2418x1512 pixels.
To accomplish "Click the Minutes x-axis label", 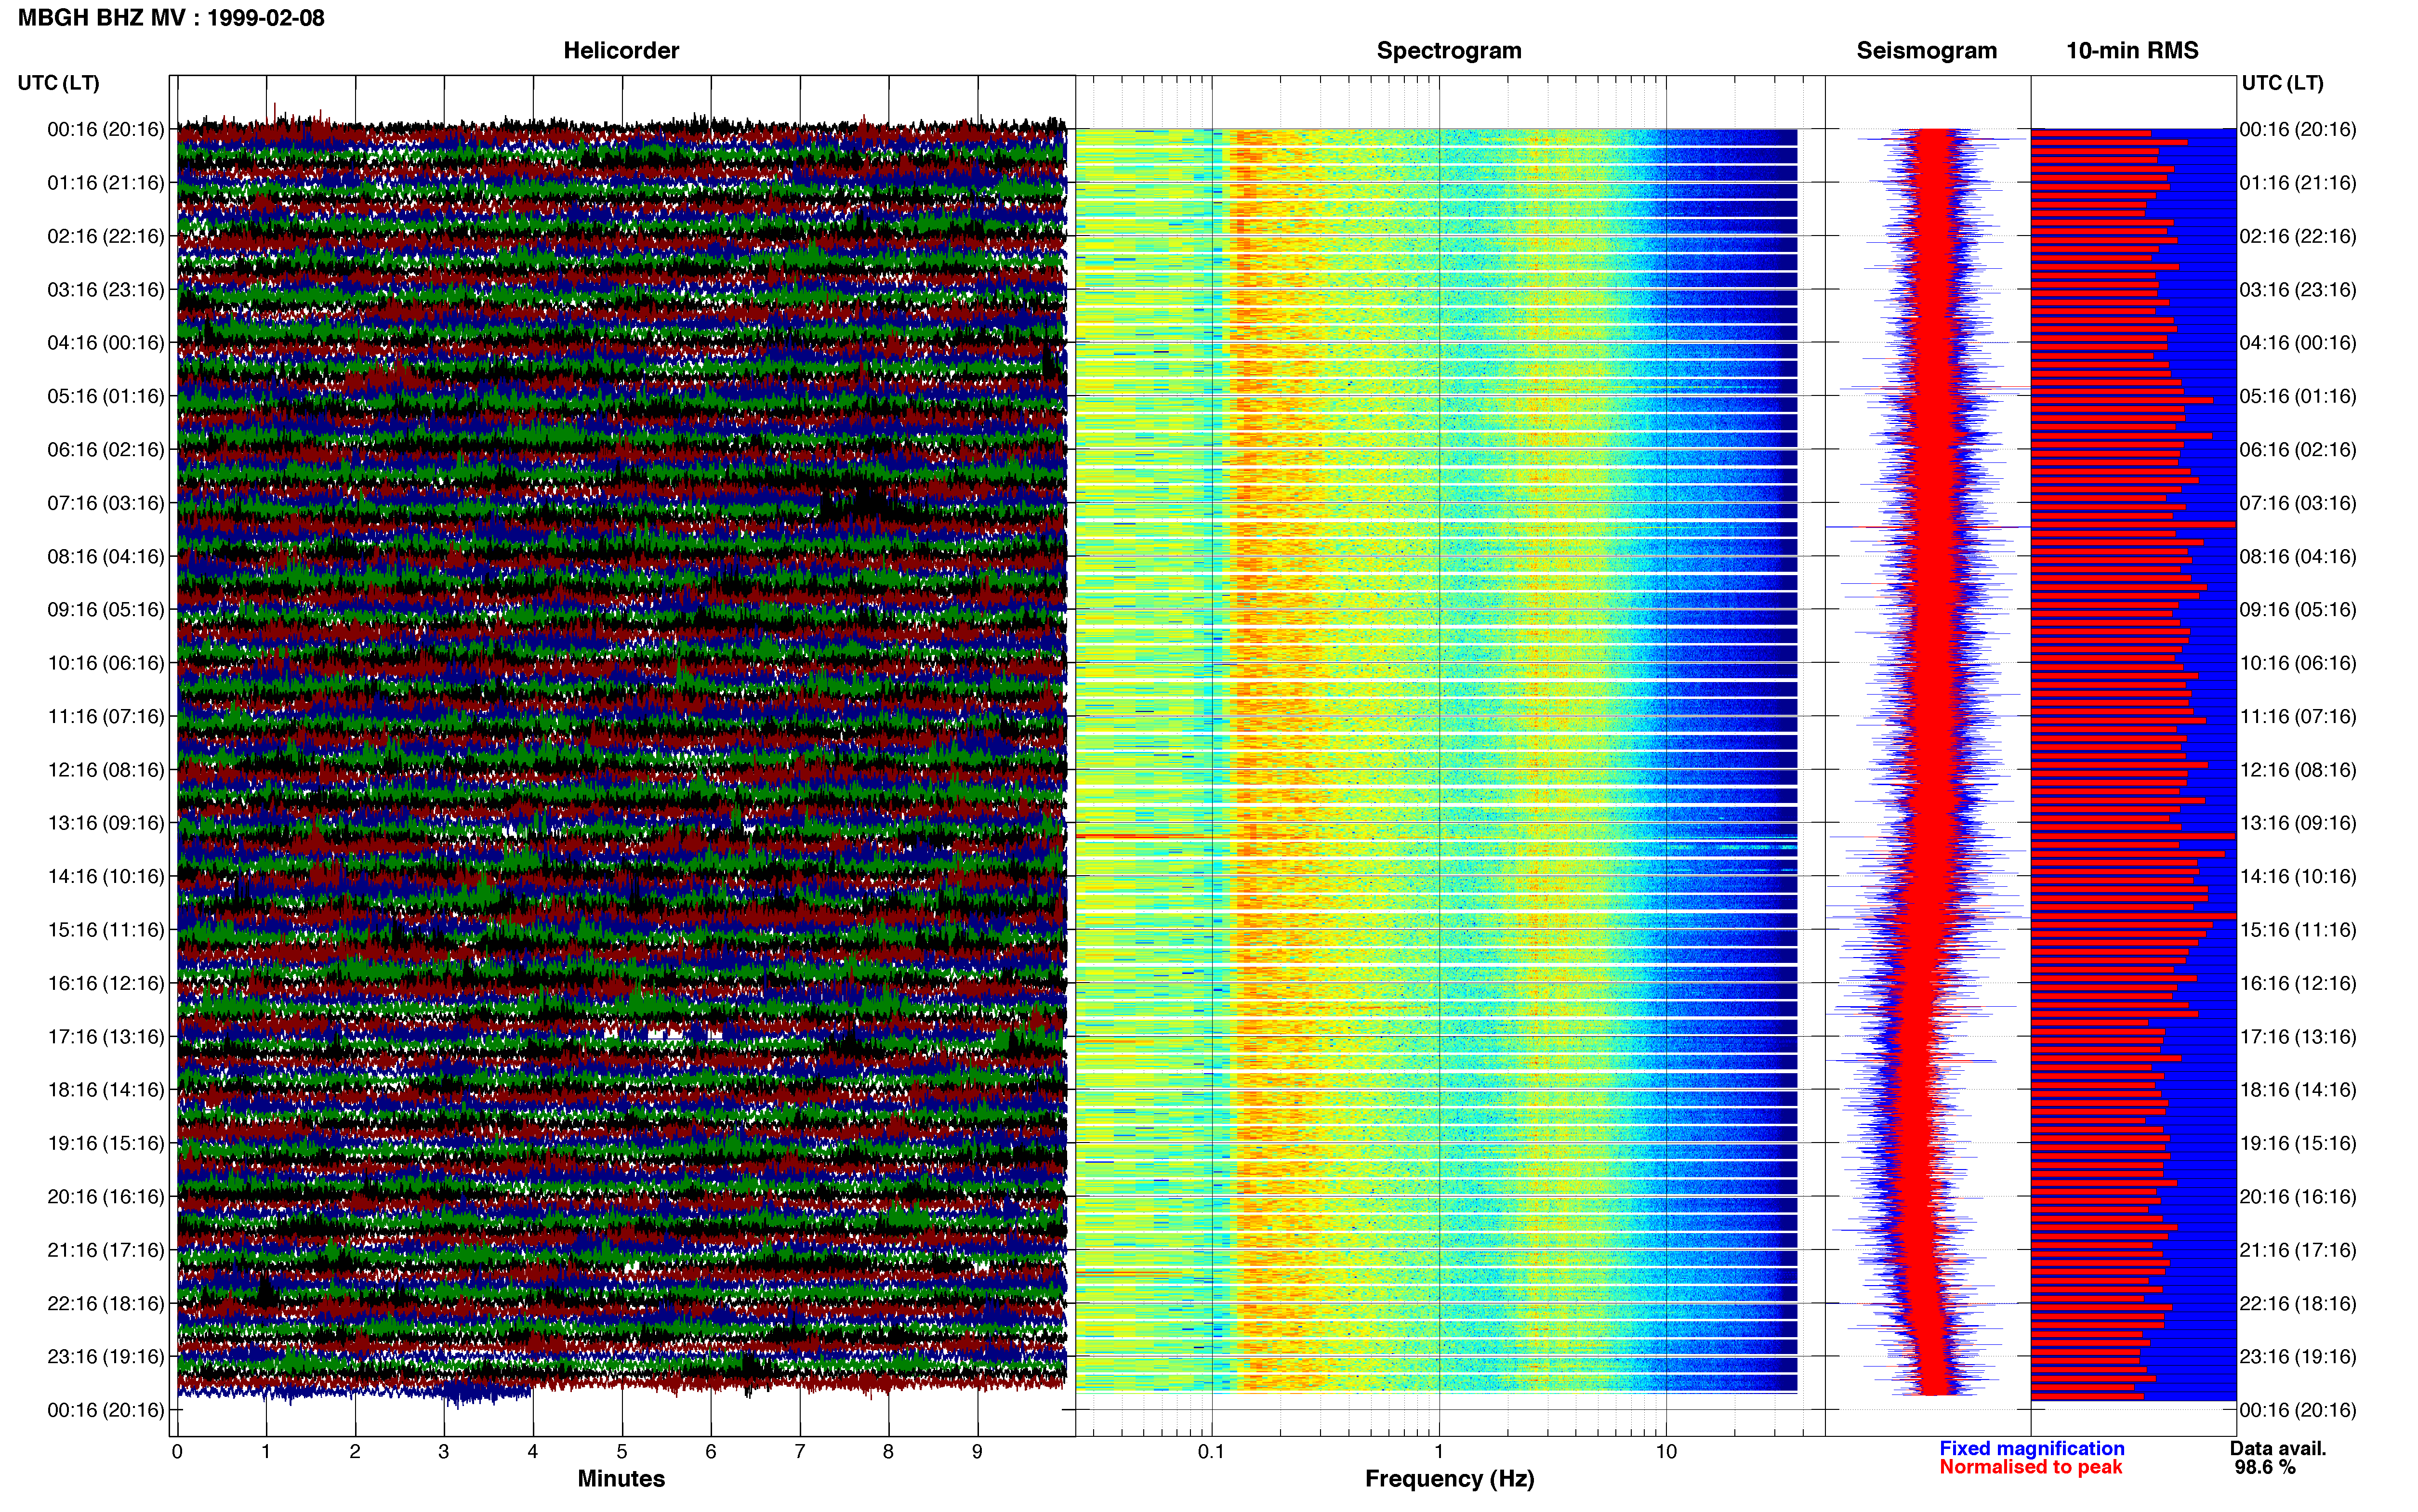I will 621,1478.
